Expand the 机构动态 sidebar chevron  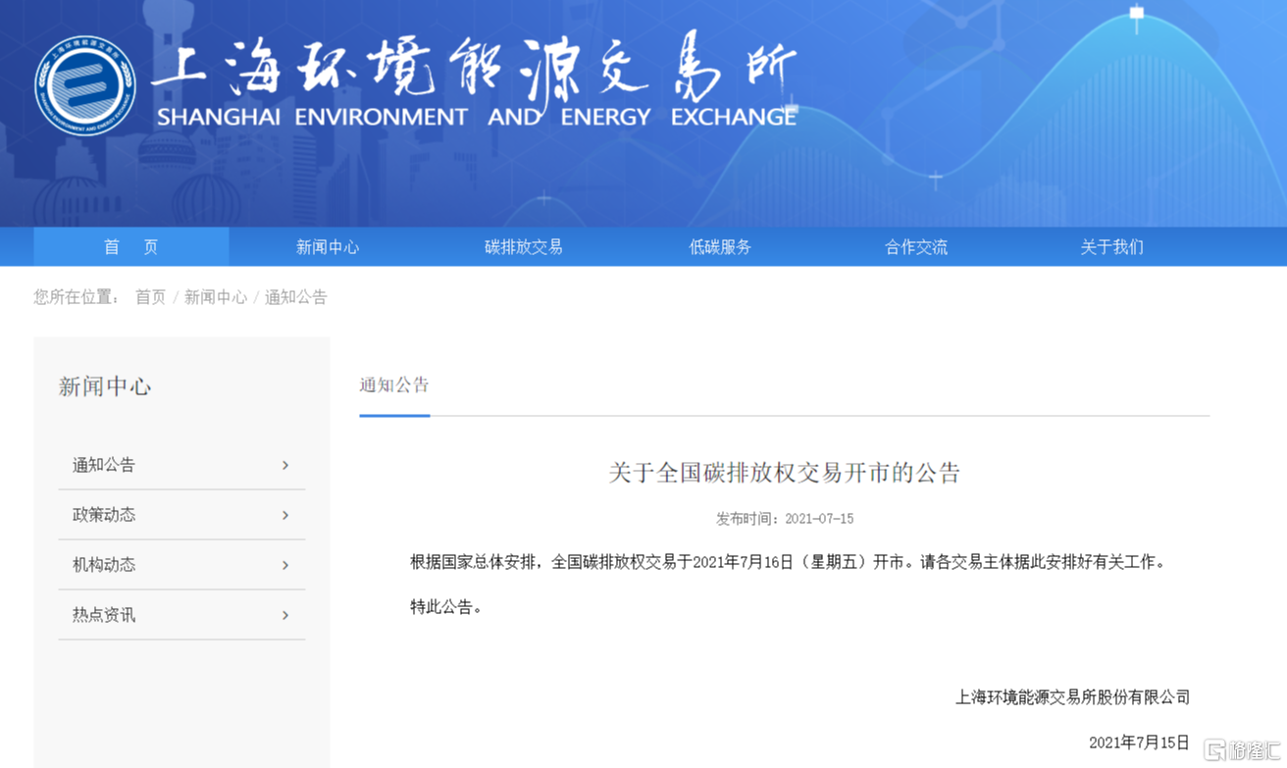285,565
